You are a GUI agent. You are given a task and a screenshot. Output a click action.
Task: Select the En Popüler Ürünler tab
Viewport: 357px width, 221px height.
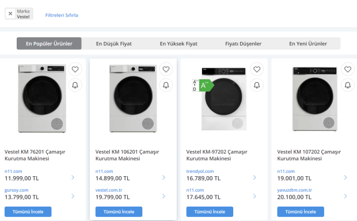pyautogui.click(x=49, y=44)
